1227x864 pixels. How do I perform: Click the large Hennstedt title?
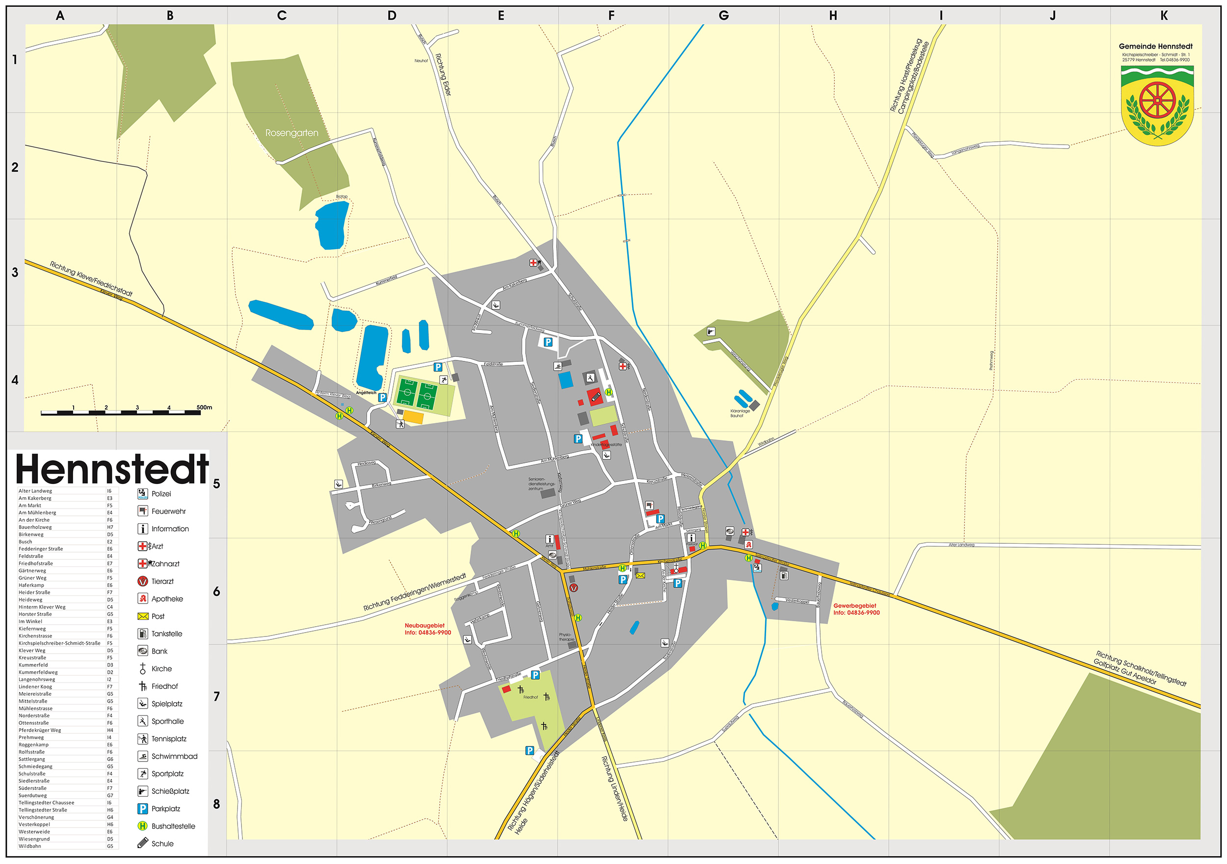pyautogui.click(x=112, y=469)
